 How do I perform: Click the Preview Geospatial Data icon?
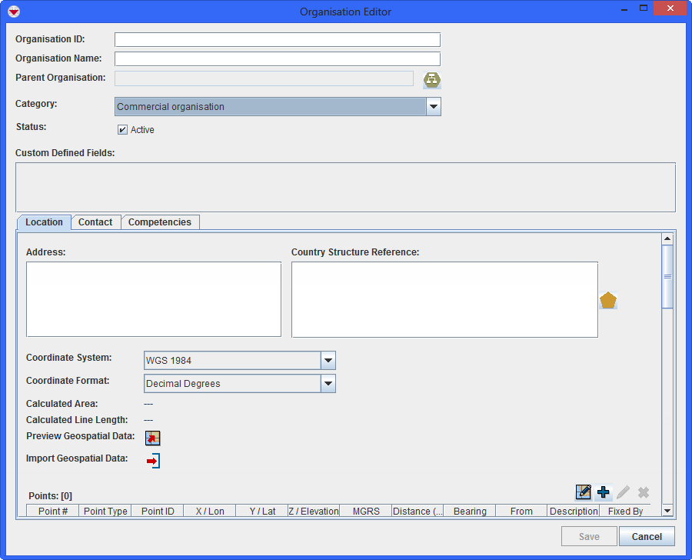click(x=152, y=438)
